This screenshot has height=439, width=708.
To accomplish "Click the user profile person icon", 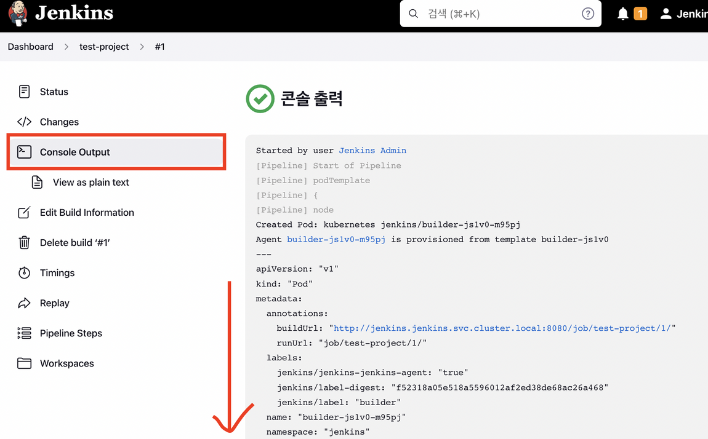I will point(666,14).
